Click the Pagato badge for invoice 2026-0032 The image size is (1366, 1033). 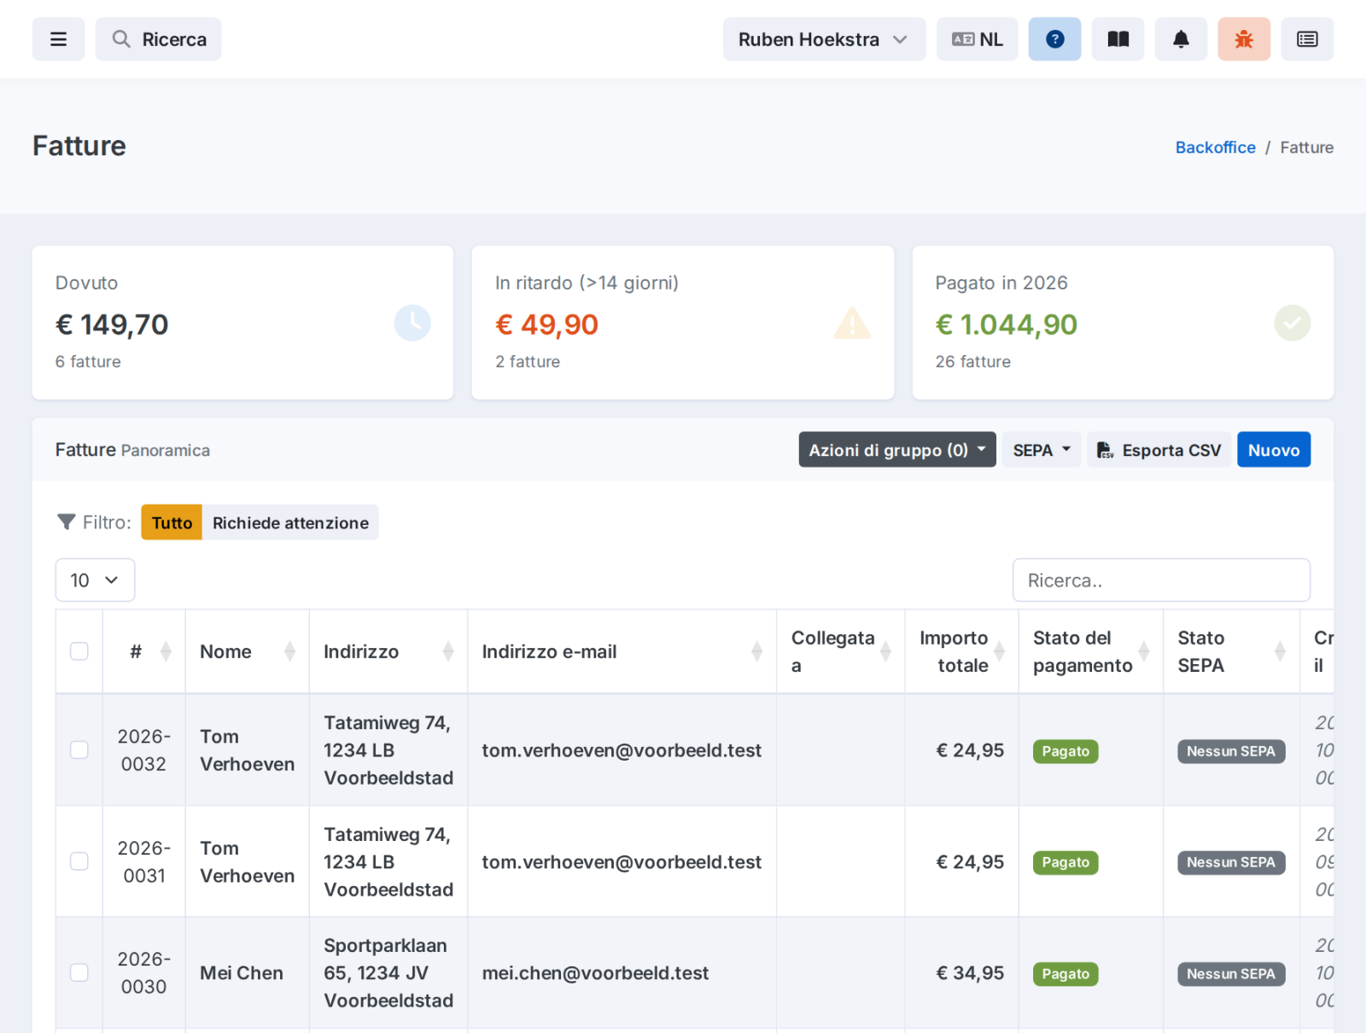pyautogui.click(x=1065, y=751)
